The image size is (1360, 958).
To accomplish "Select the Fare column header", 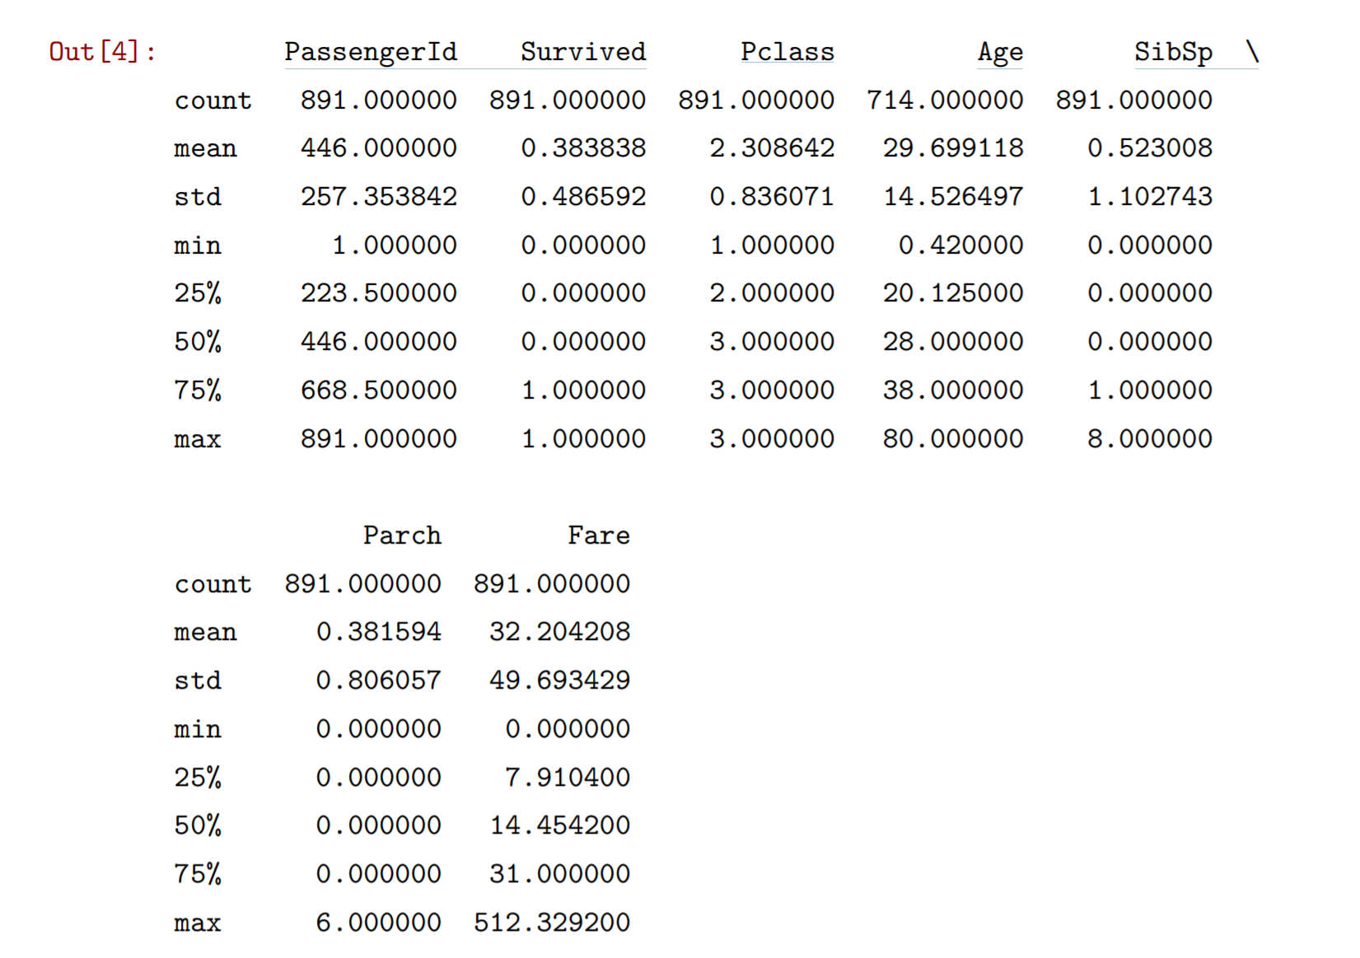I will click(599, 535).
